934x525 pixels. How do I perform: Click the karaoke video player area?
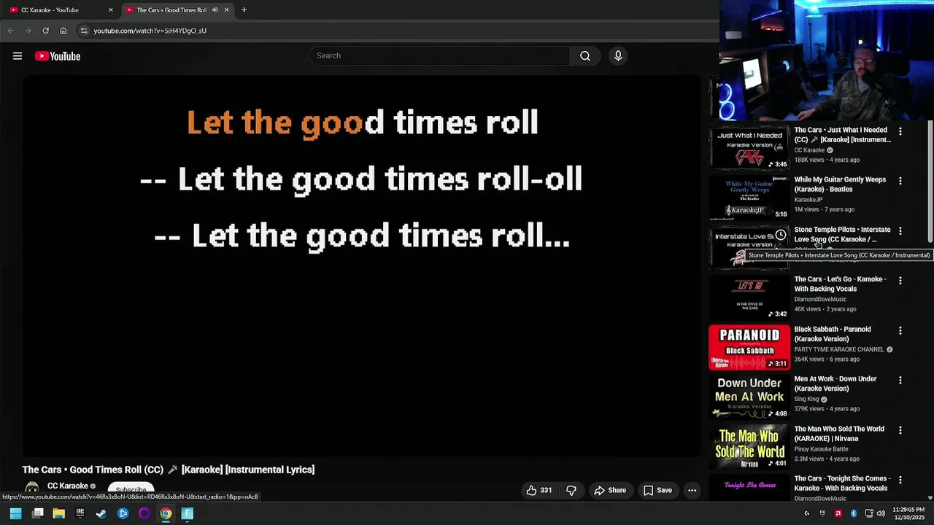361,266
